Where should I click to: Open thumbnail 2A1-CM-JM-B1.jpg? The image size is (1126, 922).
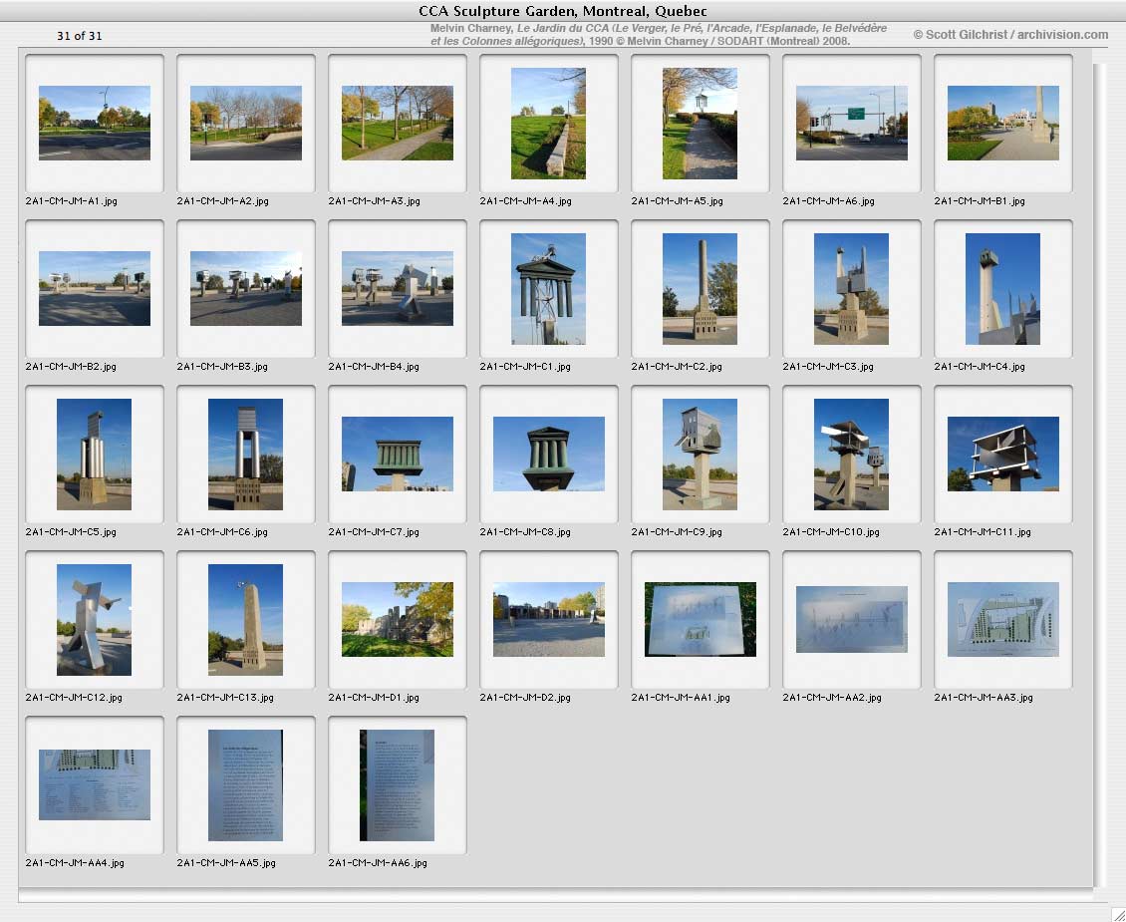[x=1002, y=123]
